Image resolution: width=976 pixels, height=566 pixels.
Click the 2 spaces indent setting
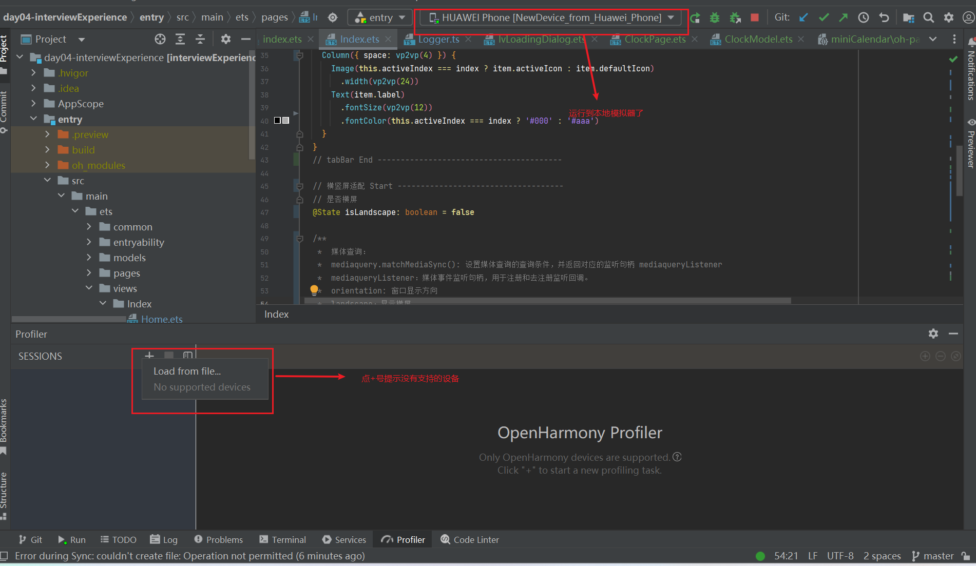point(882,556)
